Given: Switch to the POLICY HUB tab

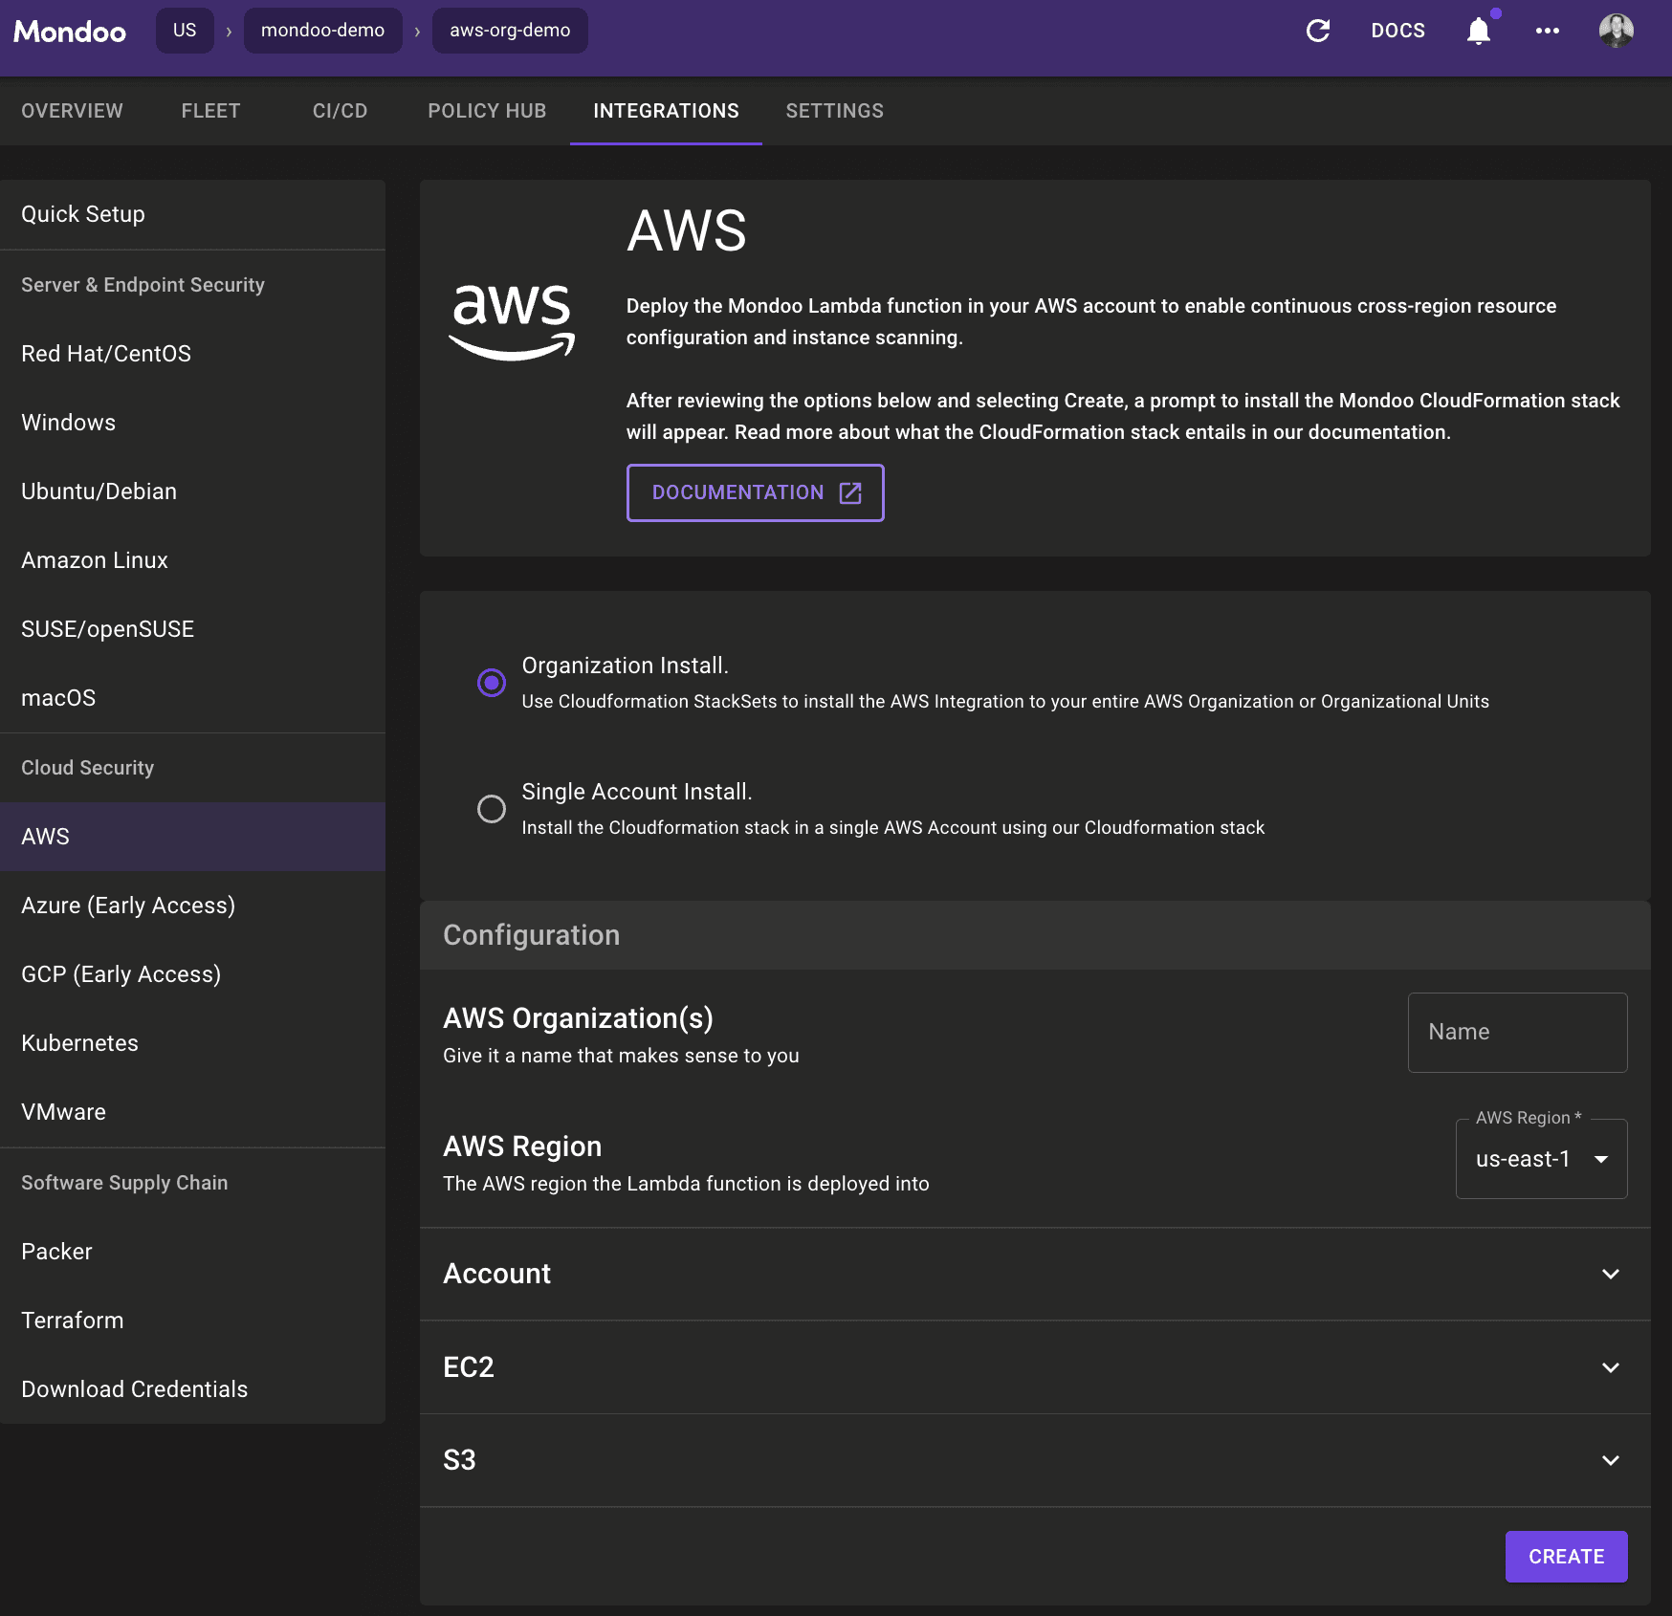Looking at the screenshot, I should [x=487, y=111].
